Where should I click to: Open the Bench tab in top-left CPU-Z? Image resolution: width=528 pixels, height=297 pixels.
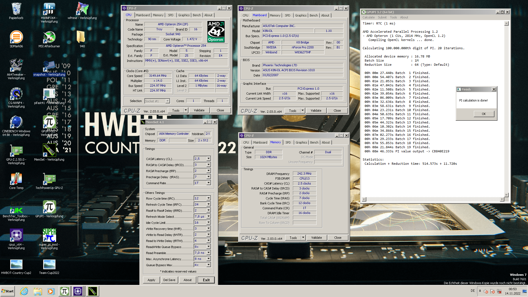pos(197,15)
